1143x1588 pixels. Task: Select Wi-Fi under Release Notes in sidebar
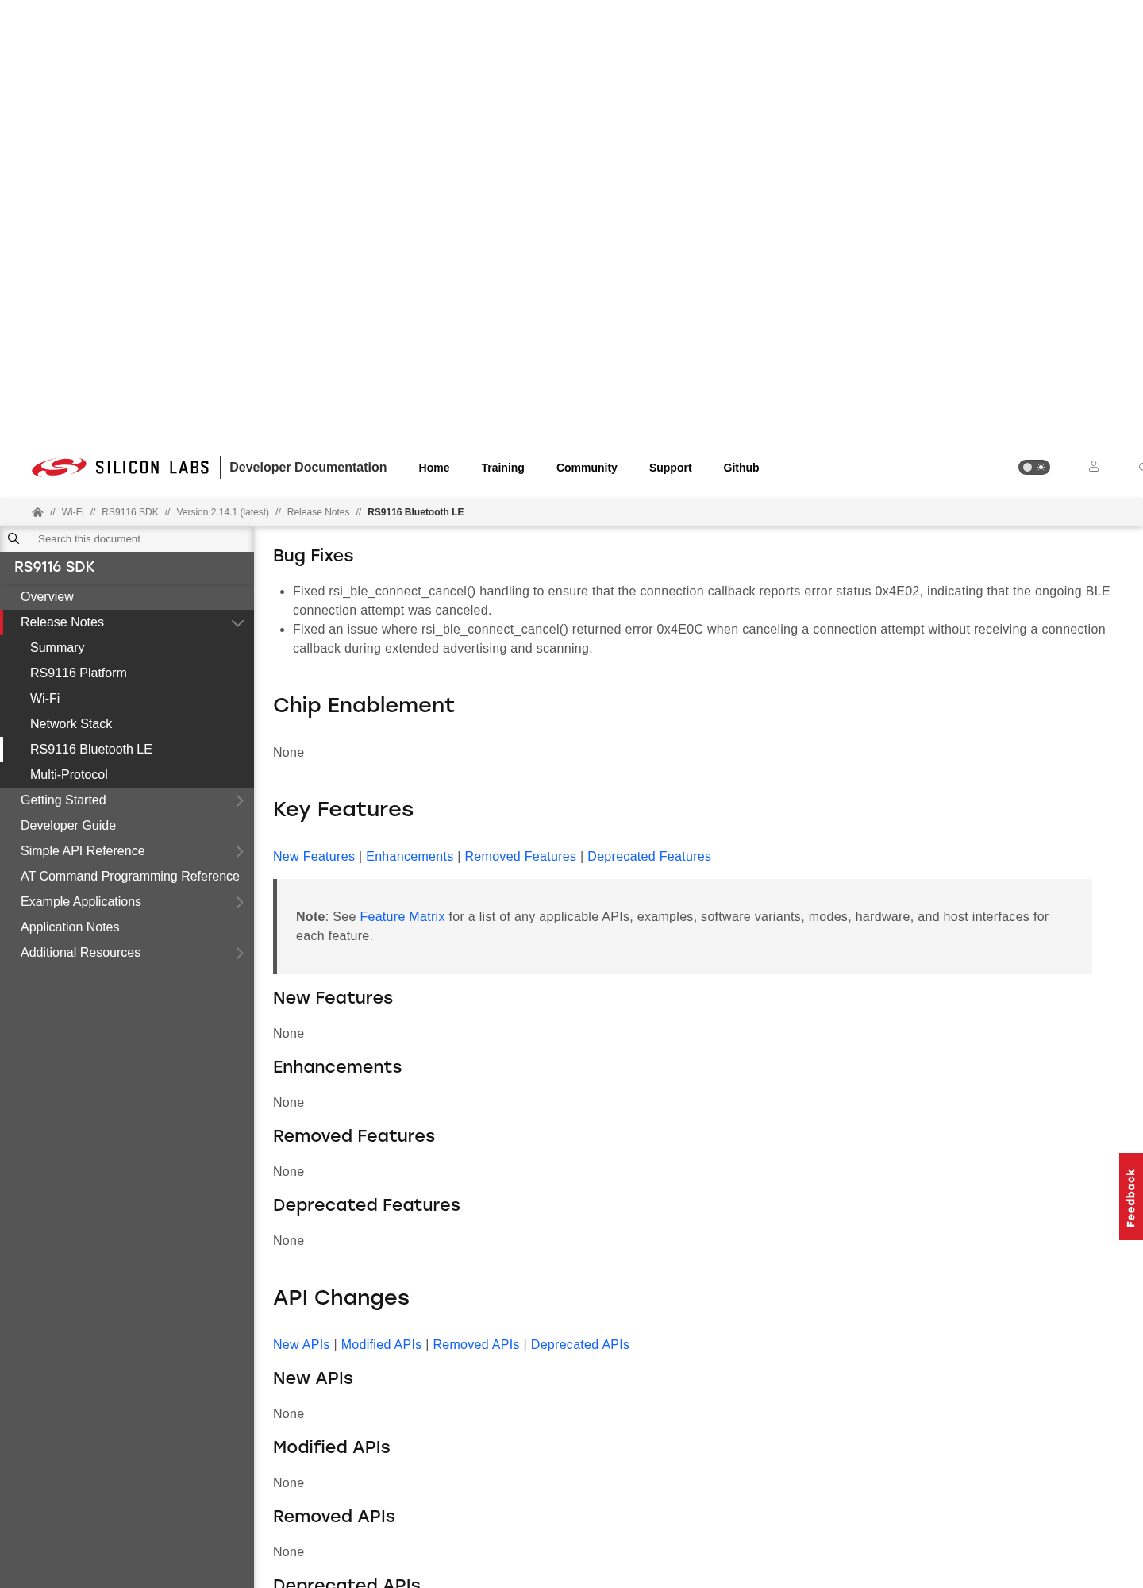pos(127,699)
